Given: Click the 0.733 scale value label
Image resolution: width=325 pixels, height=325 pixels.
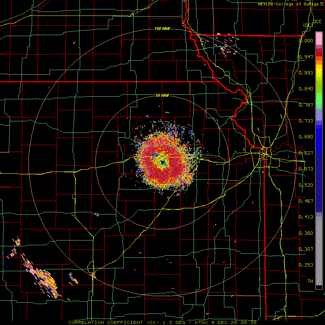Looking at the screenshot, I should [x=306, y=121].
